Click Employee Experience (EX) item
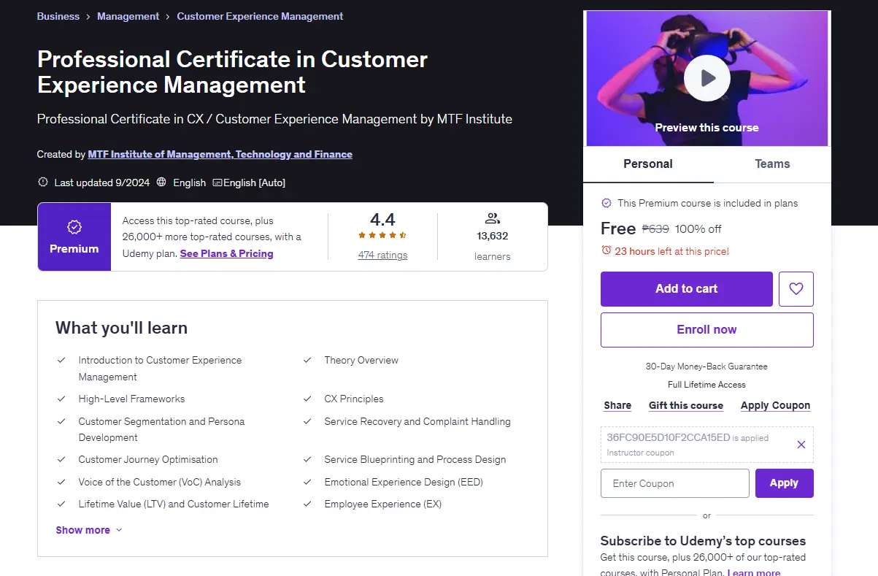Screen dimensions: 878x576 [382, 504]
